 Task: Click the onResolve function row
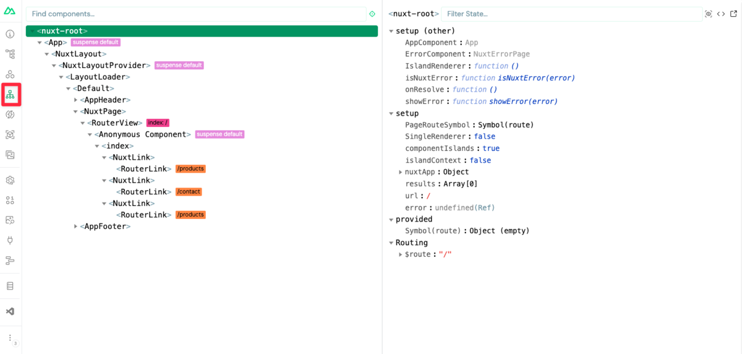pyautogui.click(x=451, y=90)
